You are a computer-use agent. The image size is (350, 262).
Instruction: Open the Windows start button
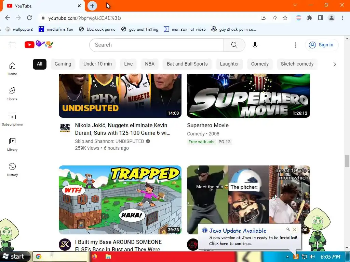tap(15, 257)
